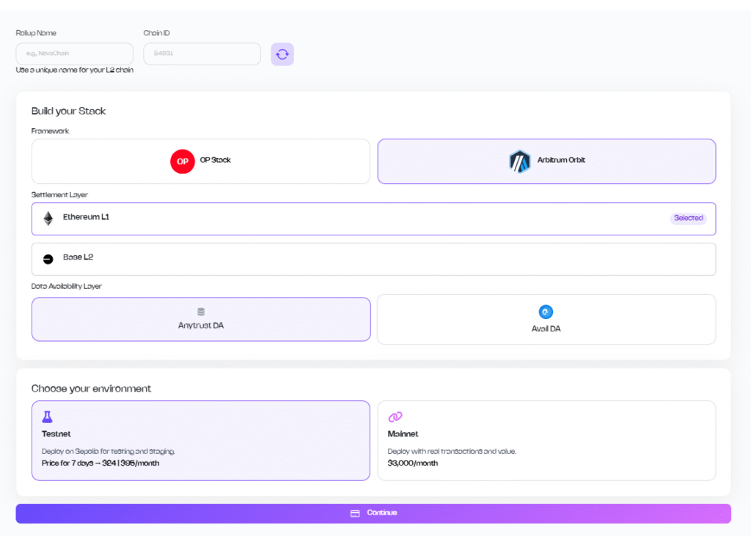Select Base L2 settlement layer row
Viewport: 751px width, 536px height.
373,259
